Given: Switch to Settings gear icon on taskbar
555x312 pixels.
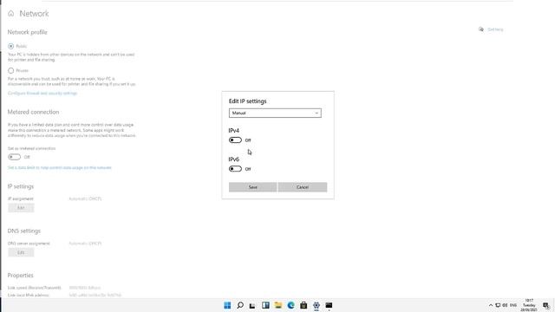Looking at the screenshot, I should click(x=317, y=305).
